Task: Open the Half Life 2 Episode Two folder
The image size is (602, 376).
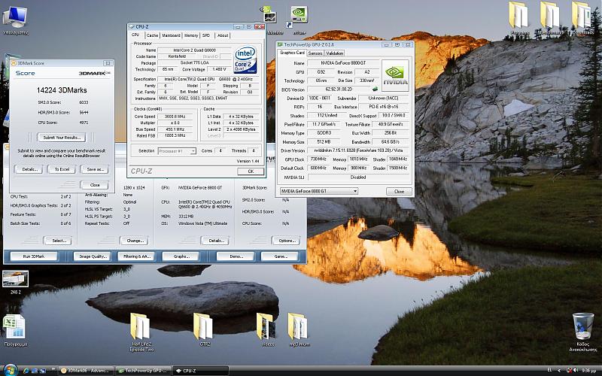Action: point(141,332)
